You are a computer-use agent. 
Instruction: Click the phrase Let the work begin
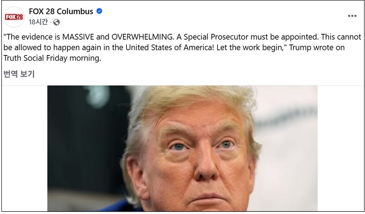coord(249,48)
